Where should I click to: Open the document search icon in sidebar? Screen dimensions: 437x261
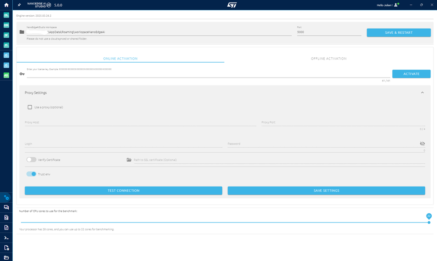coord(6,218)
